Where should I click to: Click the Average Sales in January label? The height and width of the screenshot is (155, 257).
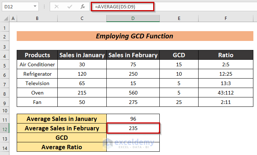(62, 119)
